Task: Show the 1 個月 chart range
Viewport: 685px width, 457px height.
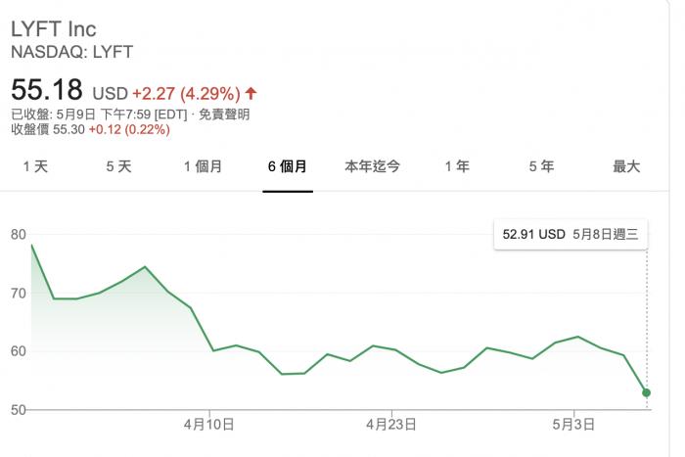Action: [203, 166]
